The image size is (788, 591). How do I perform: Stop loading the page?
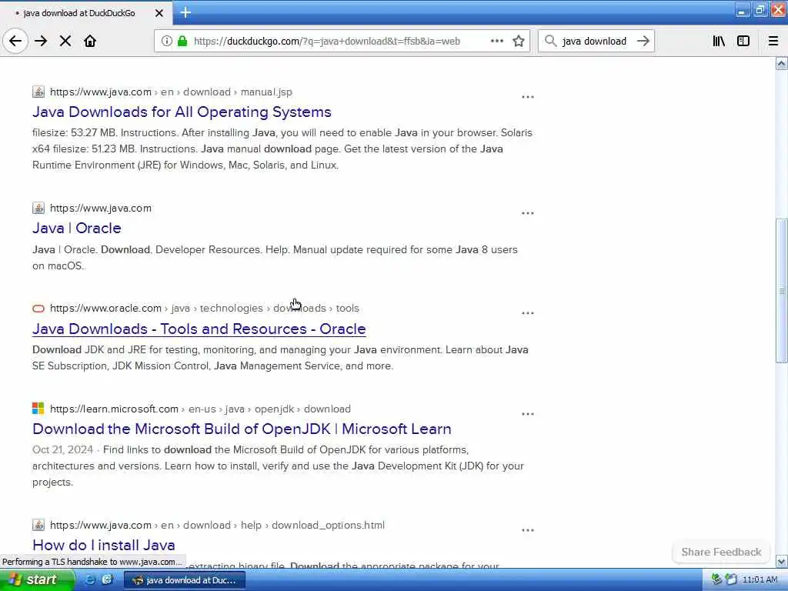(x=65, y=41)
